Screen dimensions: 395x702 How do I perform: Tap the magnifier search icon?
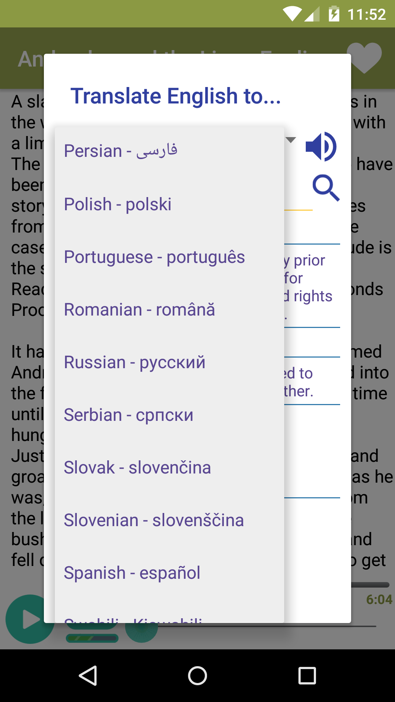coord(326,188)
